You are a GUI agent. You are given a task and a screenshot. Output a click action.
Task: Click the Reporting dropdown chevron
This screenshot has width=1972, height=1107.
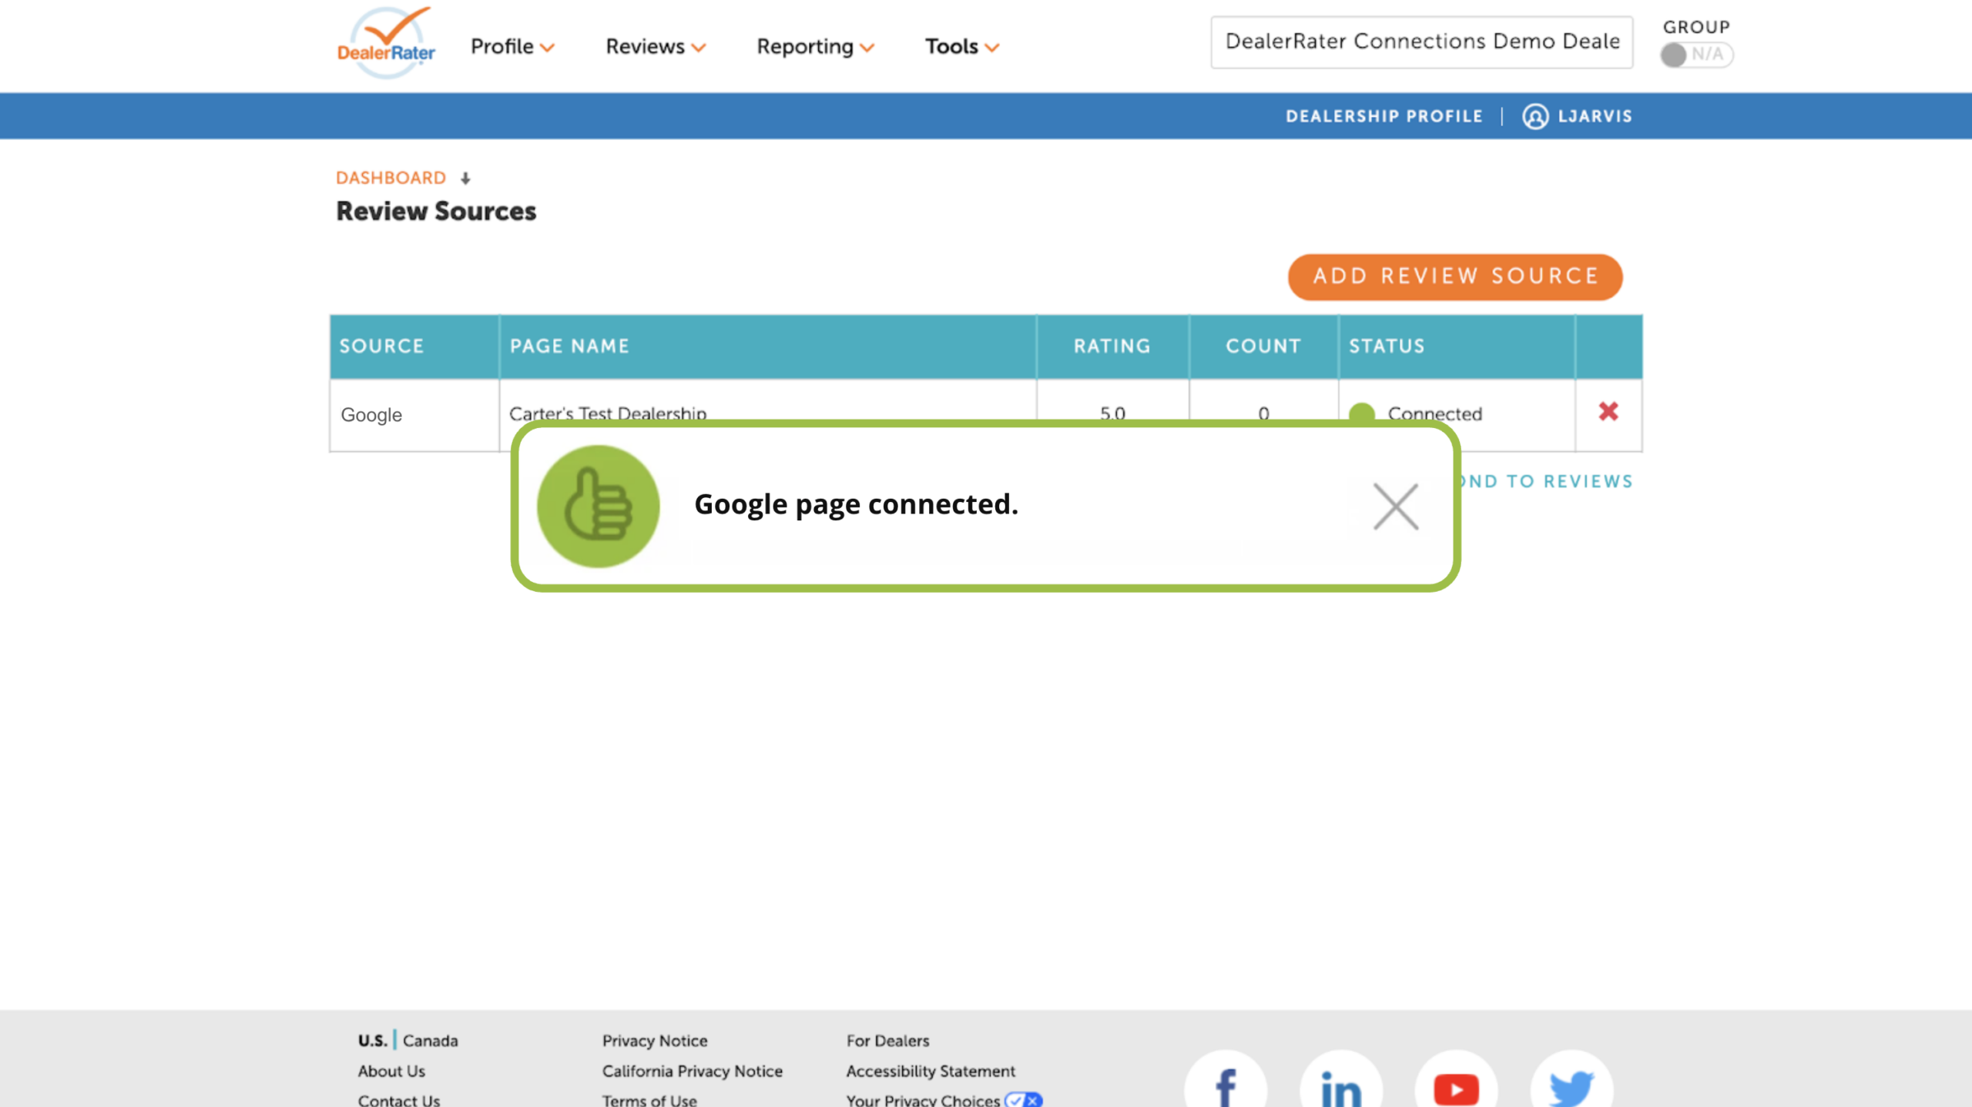coord(867,48)
